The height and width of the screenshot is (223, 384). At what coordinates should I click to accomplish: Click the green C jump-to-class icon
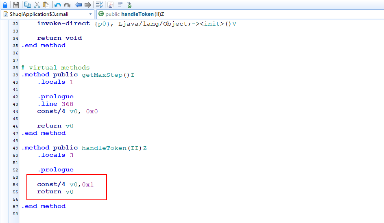click(x=129, y=4)
